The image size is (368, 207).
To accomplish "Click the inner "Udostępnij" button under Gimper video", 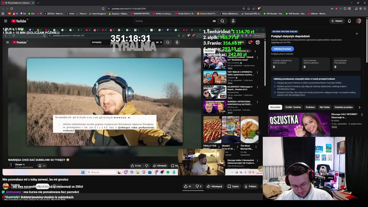I will tap(160, 166).
